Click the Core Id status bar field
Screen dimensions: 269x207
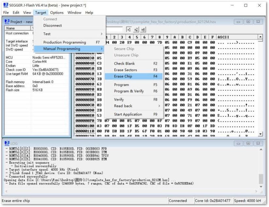point(213,201)
